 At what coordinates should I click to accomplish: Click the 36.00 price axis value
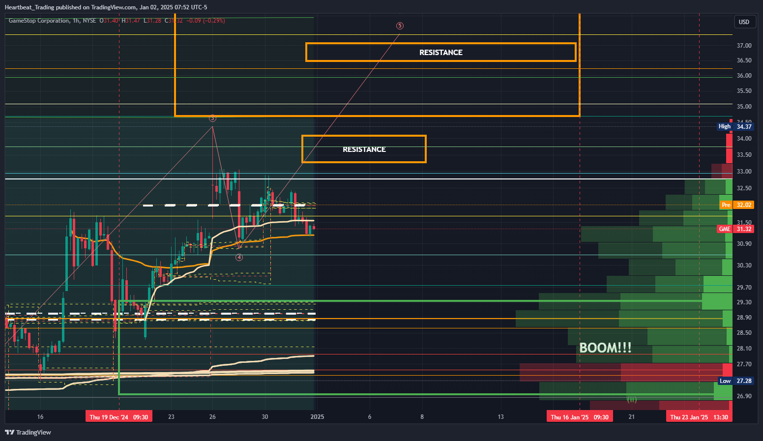click(x=744, y=76)
